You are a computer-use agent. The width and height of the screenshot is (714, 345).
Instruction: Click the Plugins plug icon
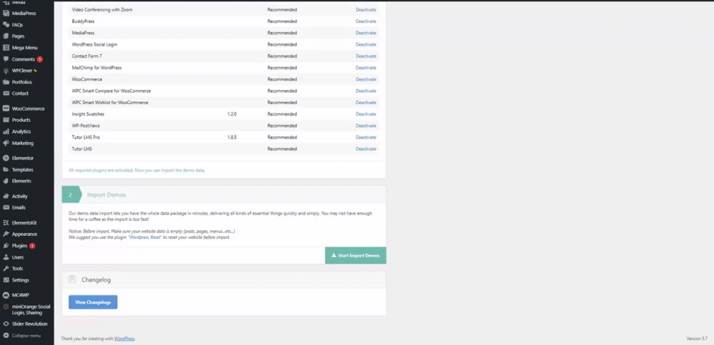click(x=6, y=246)
